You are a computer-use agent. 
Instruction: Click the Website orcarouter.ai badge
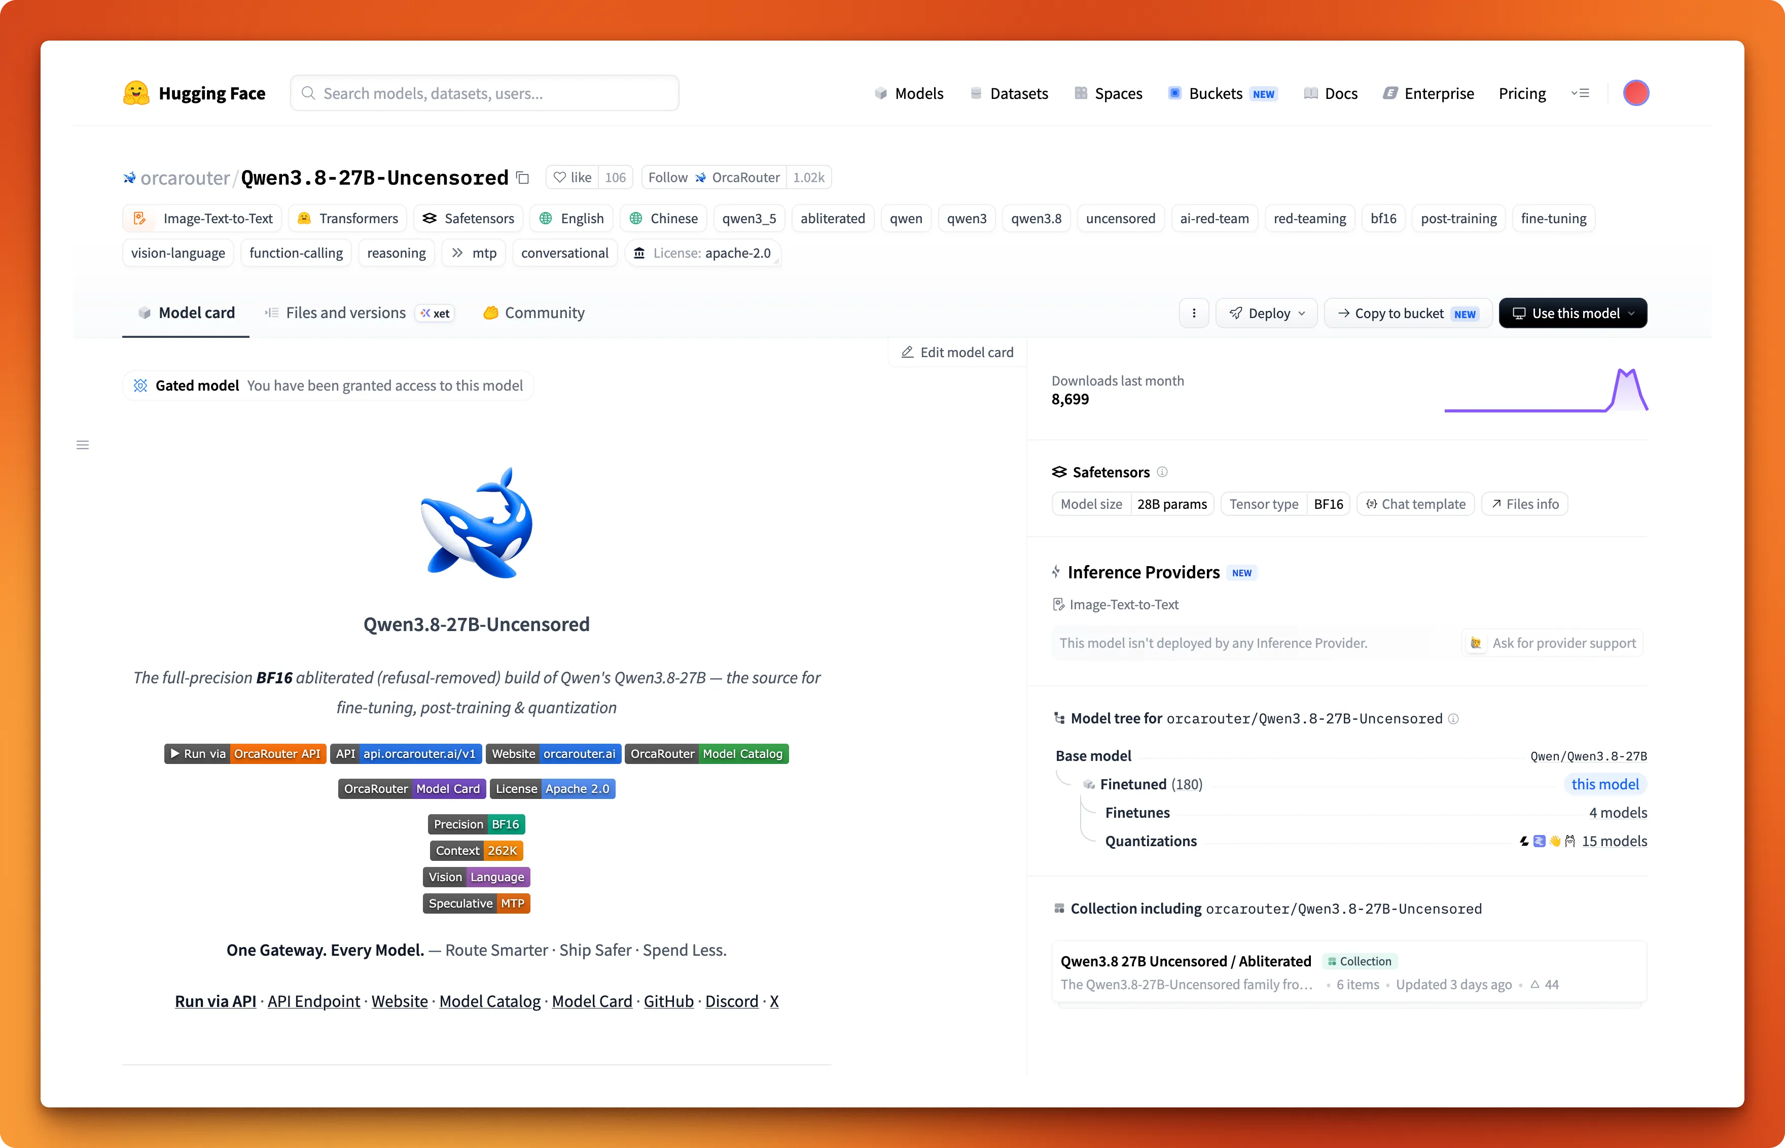point(553,754)
